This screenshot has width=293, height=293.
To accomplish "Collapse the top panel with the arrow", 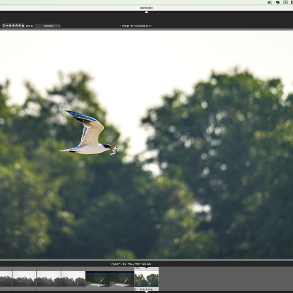I will [146, 12].
